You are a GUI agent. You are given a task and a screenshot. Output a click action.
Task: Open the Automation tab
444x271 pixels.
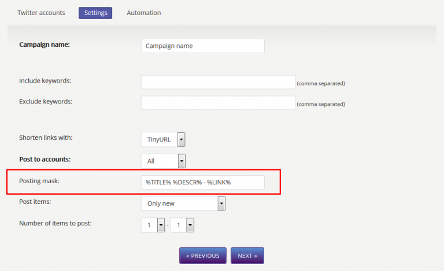(x=143, y=13)
